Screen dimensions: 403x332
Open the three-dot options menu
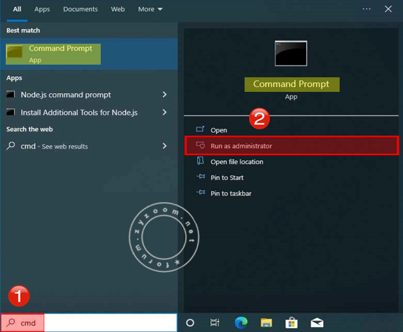pyautogui.click(x=366, y=9)
